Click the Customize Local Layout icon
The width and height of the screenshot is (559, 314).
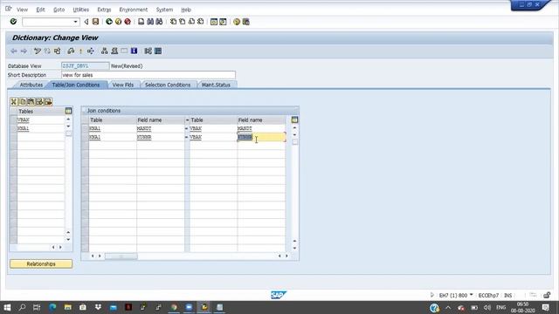(x=246, y=22)
